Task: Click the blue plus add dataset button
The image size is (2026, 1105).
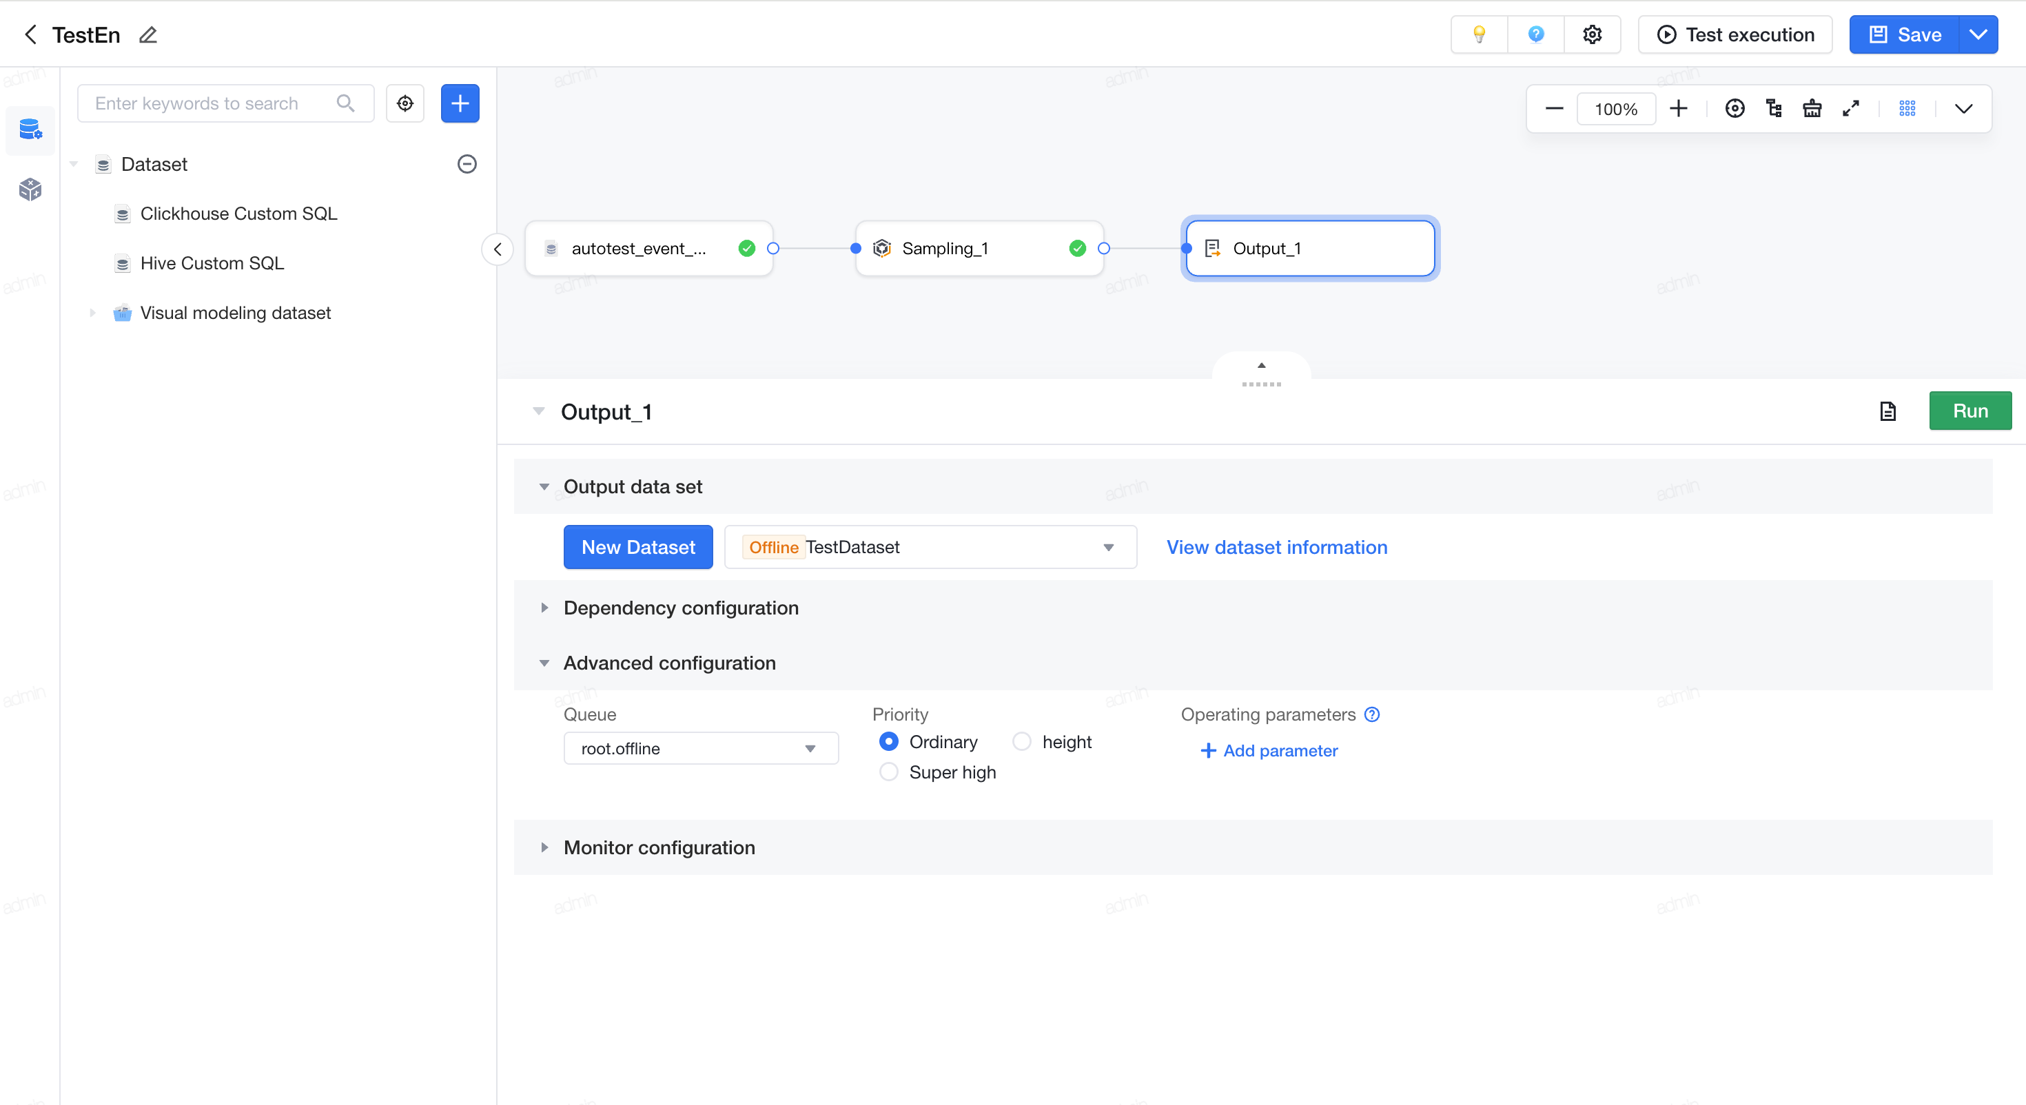Action: 460,103
